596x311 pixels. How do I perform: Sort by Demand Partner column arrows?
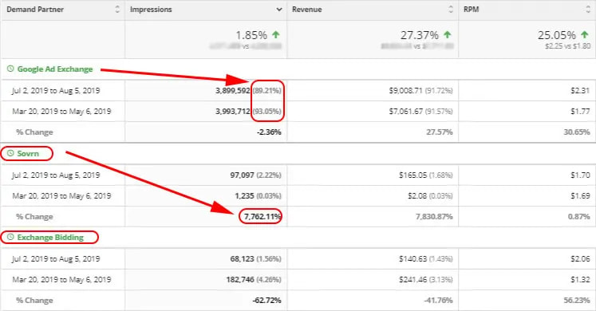(x=117, y=10)
